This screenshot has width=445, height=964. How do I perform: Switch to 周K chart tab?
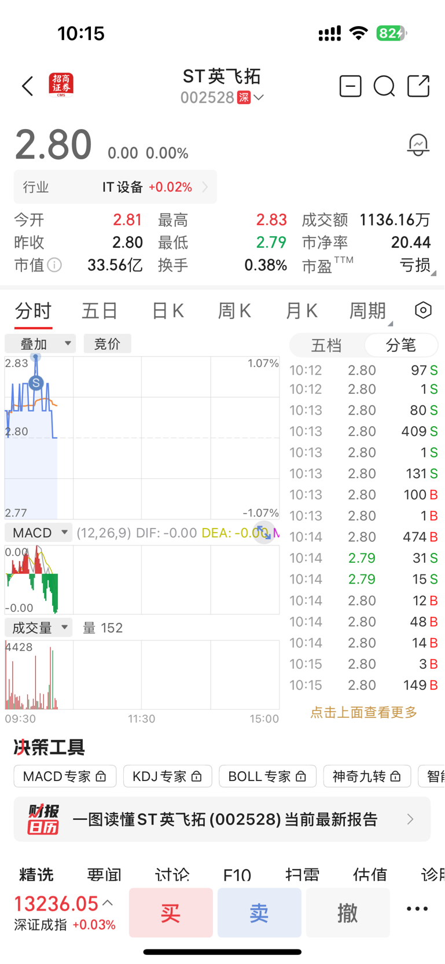click(x=234, y=311)
